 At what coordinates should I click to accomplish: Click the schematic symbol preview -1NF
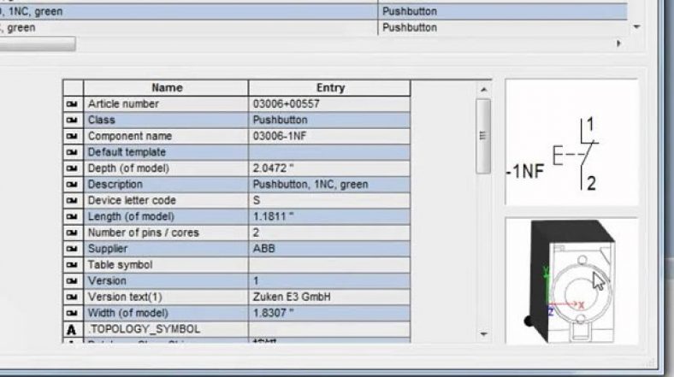pyautogui.click(x=571, y=143)
